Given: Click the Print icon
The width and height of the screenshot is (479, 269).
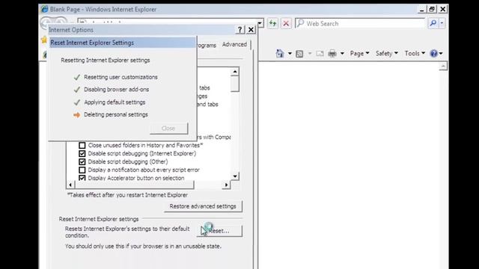Looking at the screenshot, I should (332, 54).
